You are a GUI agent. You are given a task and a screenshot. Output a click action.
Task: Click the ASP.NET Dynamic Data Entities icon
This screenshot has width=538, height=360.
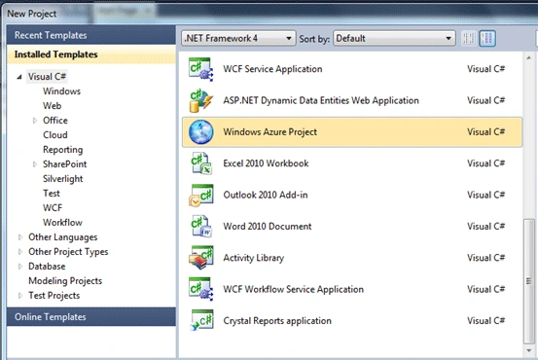click(201, 100)
